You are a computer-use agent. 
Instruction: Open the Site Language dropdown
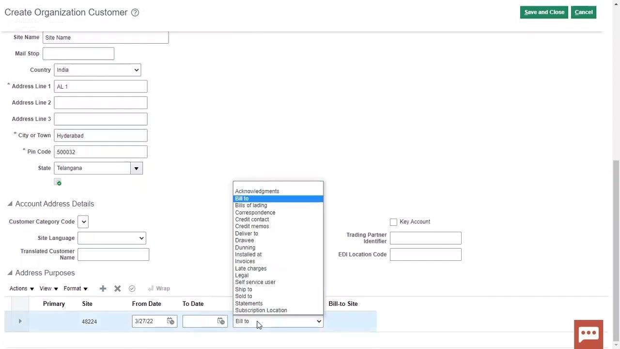111,238
